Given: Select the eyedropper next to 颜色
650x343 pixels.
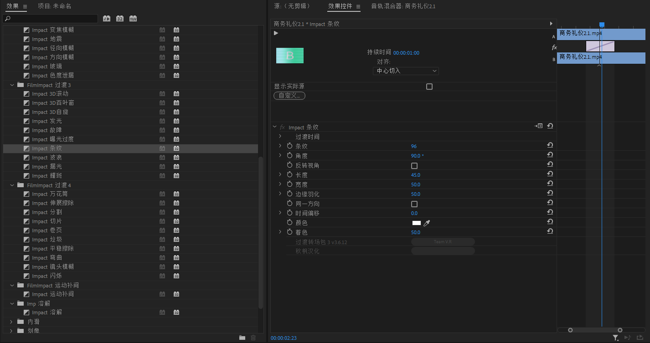Looking at the screenshot, I should click(427, 223).
